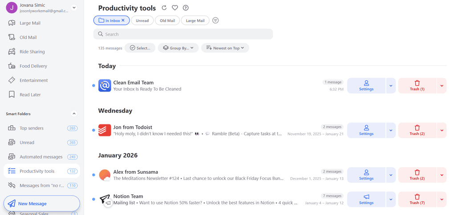Focus the Search input field
Screen dimensions: 454x215
pos(183,34)
